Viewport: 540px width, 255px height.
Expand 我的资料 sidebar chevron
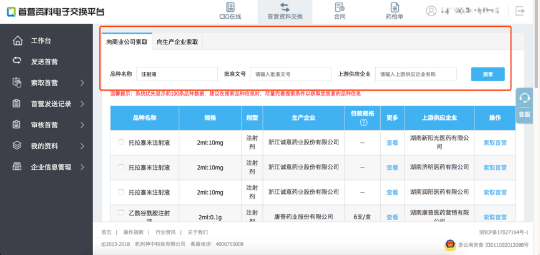[82, 146]
